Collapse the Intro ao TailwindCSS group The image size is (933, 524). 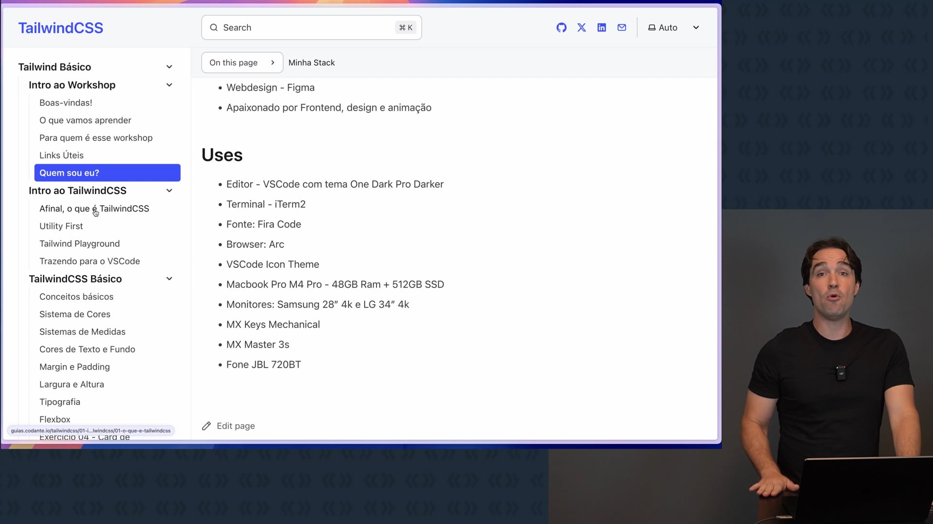coord(169,191)
